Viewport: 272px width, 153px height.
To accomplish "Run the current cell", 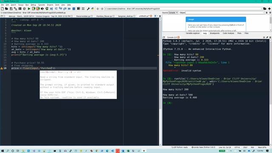I will pos(34,8).
